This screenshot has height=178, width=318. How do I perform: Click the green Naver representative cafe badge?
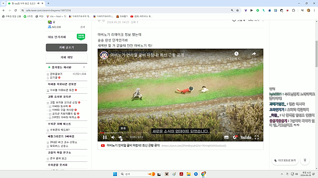(81, 37)
